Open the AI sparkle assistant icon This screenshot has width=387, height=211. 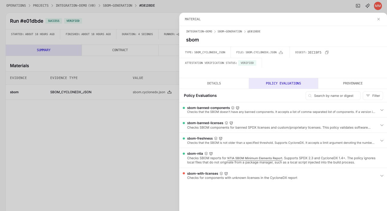point(368,6)
